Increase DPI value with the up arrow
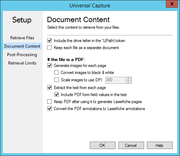Viewport: 180px width, 156px height. click(129, 79)
